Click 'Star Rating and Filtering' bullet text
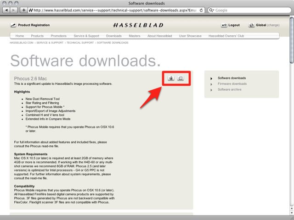 [42, 103]
